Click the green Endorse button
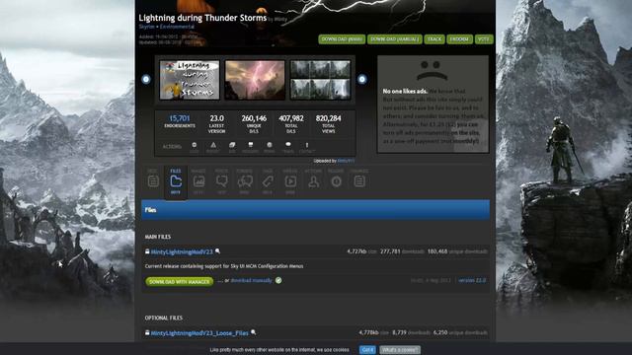The height and width of the screenshot is (355, 632). point(459,39)
